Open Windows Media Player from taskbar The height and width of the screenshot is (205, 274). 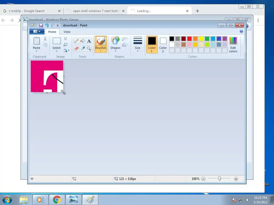(40, 200)
